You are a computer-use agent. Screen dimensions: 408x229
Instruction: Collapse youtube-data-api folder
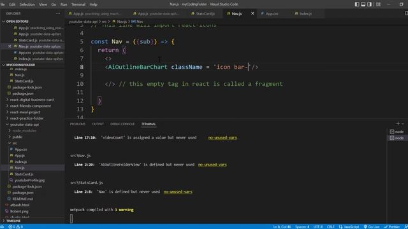[24, 125]
